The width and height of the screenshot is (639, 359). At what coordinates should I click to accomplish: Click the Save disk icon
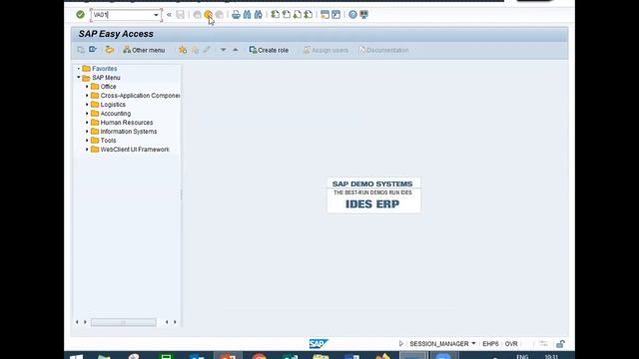tap(180, 15)
